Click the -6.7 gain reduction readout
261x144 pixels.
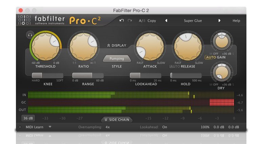pos(240,103)
